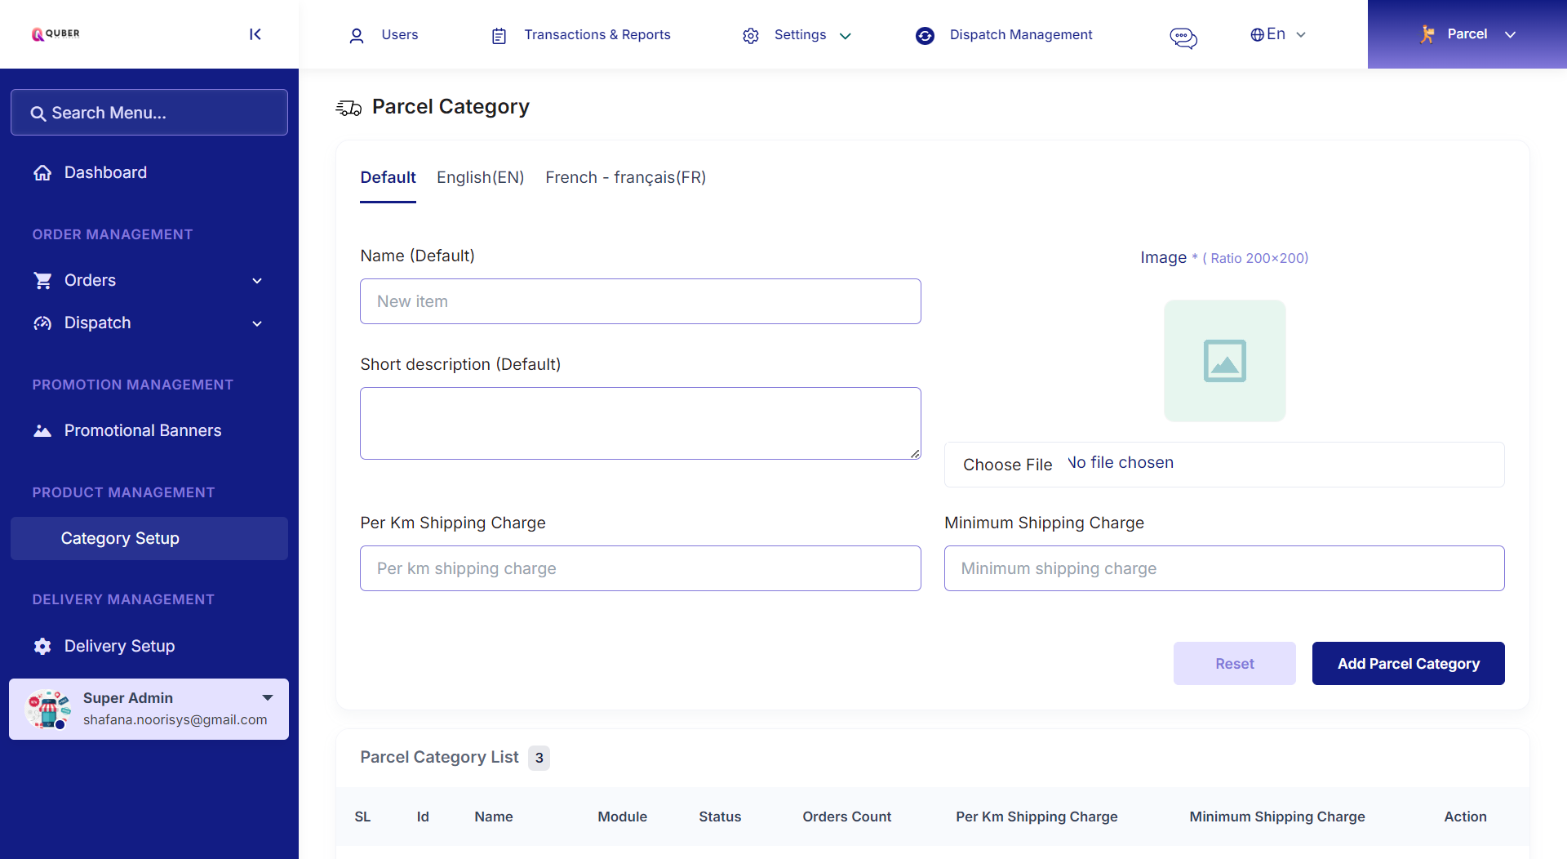Image resolution: width=1567 pixels, height=859 pixels.
Task: Expand the Dispatch submenu chevron
Action: pyautogui.click(x=257, y=323)
